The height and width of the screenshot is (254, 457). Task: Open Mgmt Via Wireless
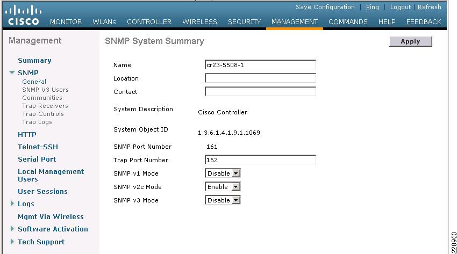pos(51,217)
